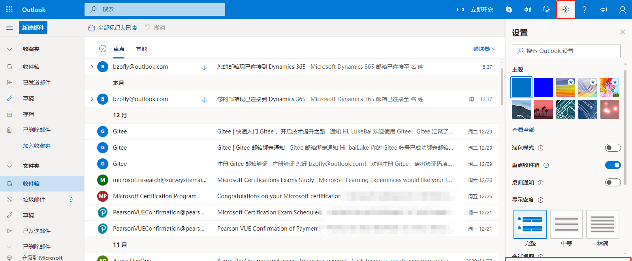Toggle the hamburger navigation menu
632x261 pixels.
(9, 28)
